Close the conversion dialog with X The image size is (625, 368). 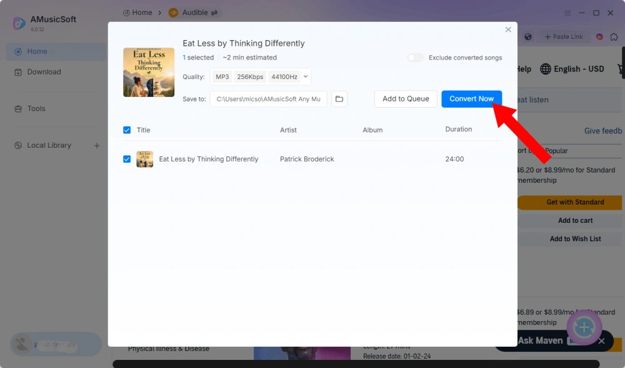pyautogui.click(x=508, y=29)
